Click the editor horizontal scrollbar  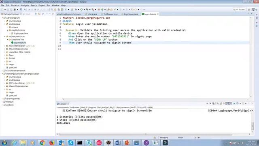click(155, 99)
